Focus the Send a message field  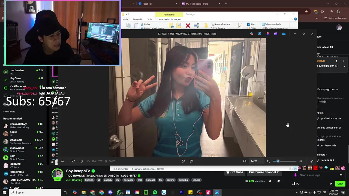[x=318, y=175]
